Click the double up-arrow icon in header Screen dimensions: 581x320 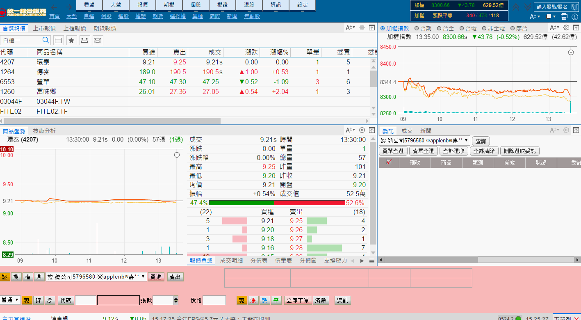coord(516,7)
